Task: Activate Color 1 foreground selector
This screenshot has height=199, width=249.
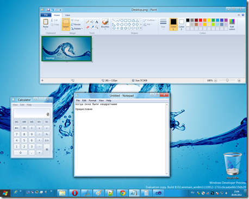Action: (x=173, y=24)
